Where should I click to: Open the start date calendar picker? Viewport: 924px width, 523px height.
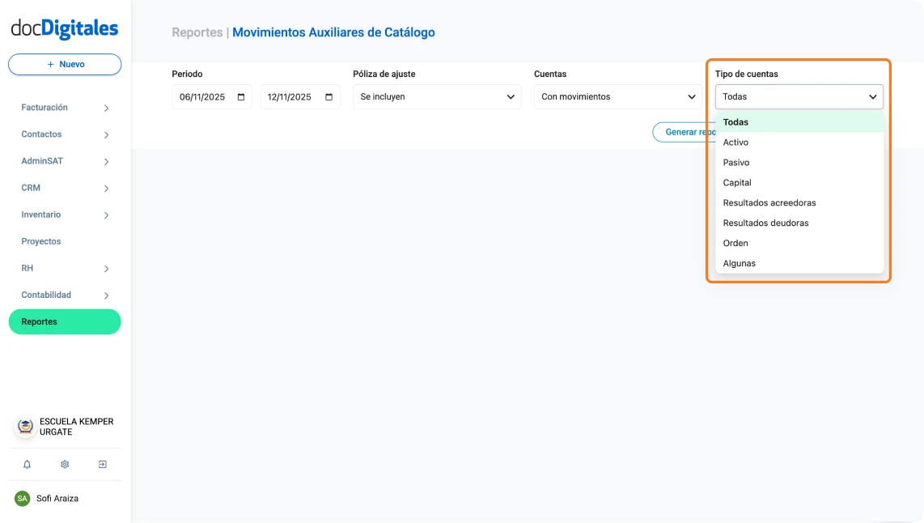[240, 96]
